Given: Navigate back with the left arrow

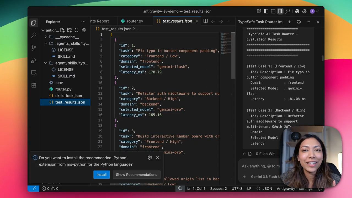Looking at the screenshot, I should click(x=213, y=21).
